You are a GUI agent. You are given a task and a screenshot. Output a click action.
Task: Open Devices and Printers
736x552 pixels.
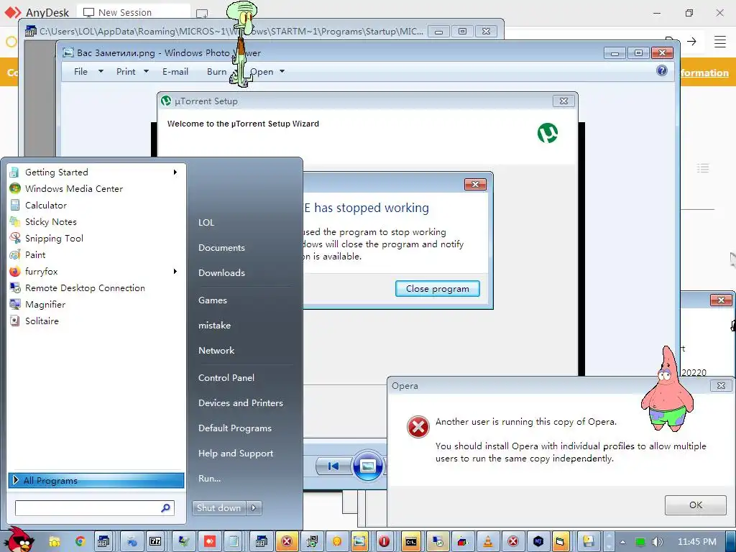241,402
